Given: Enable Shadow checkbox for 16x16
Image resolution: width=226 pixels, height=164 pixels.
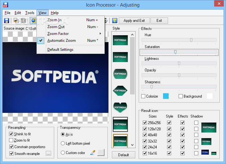Looking at the screenshot, I should [x=196, y=153].
